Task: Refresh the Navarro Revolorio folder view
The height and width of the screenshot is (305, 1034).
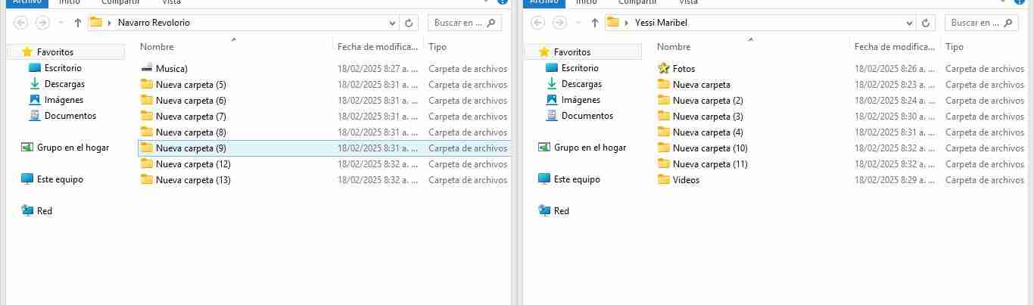Action: click(x=409, y=23)
